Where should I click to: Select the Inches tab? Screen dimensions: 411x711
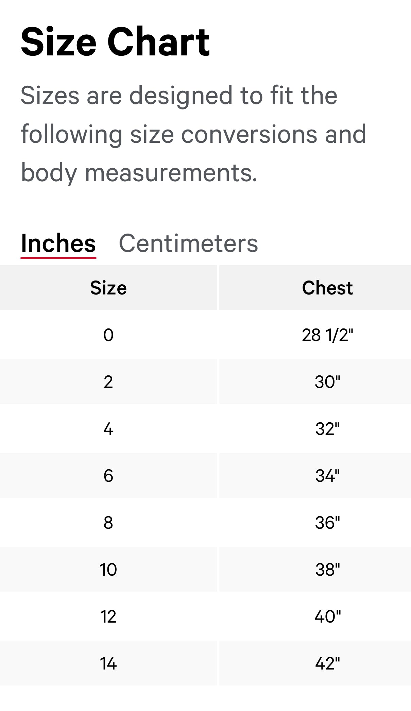tap(58, 243)
